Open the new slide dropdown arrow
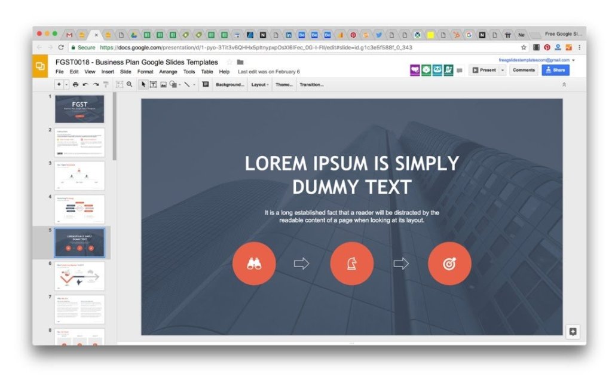Screen dimensions: 612x376 [66, 85]
